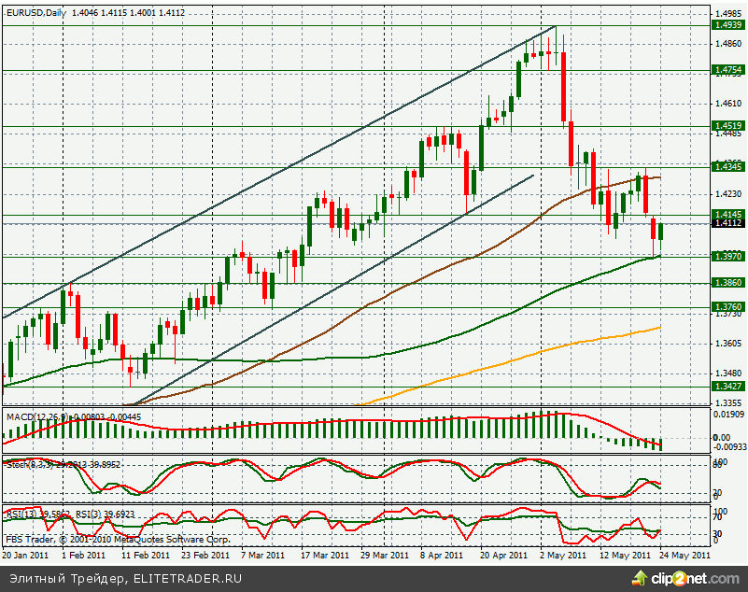Select the 1.3427 price level label
The width and height of the screenshot is (748, 592).
(x=727, y=386)
